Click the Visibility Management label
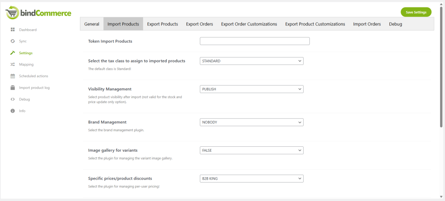The width and height of the screenshot is (445, 201). pos(110,89)
